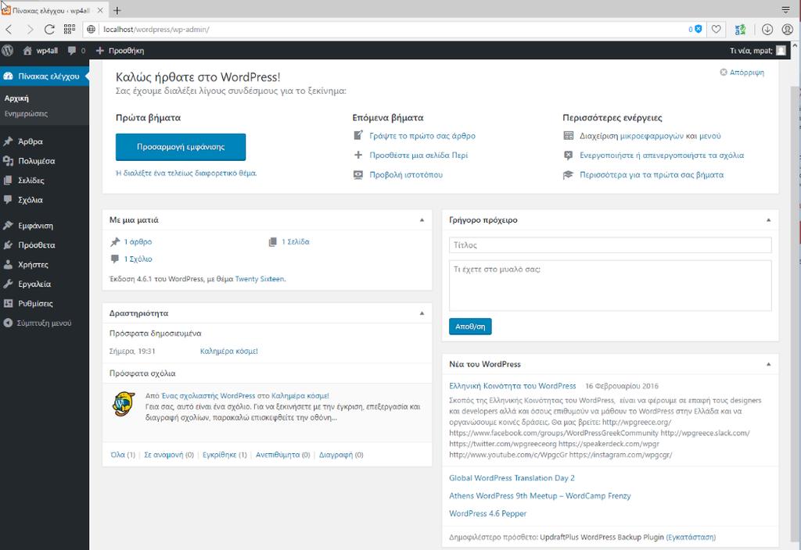This screenshot has width=801, height=550.
Task: Close the Πίνακας ελέγχου browser tab
Action: click(x=100, y=10)
